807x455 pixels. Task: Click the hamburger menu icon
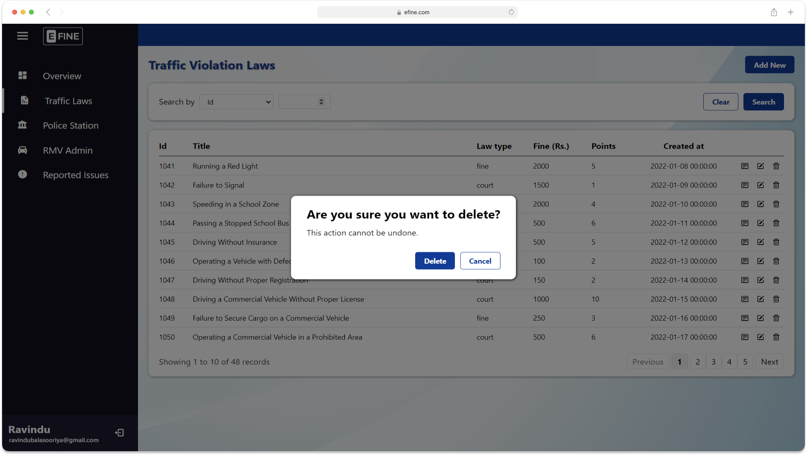[x=23, y=36]
